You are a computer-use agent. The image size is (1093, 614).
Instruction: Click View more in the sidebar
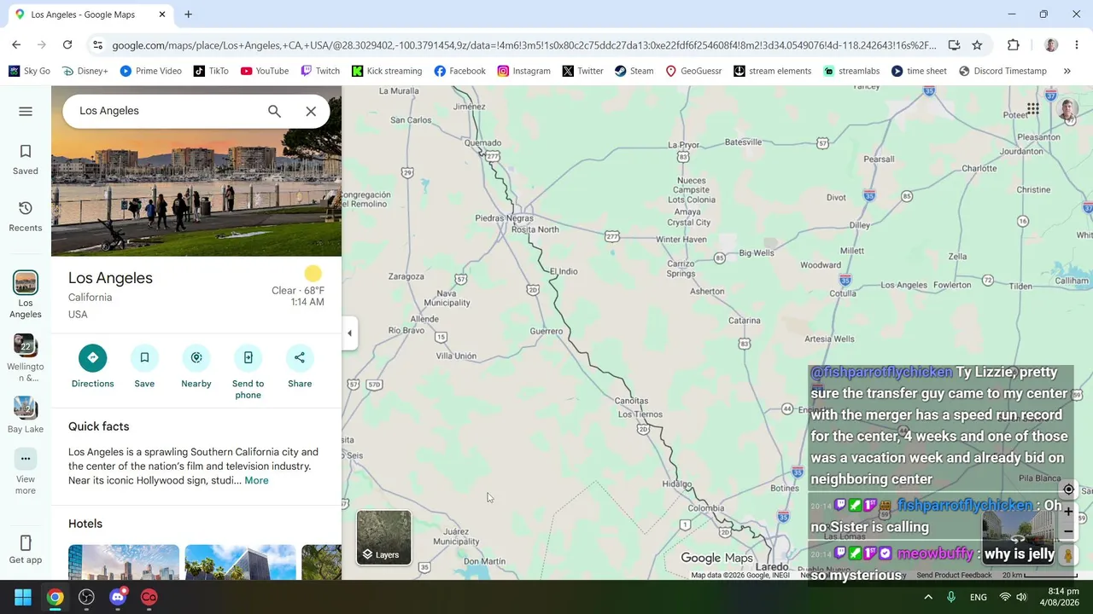pyautogui.click(x=26, y=472)
